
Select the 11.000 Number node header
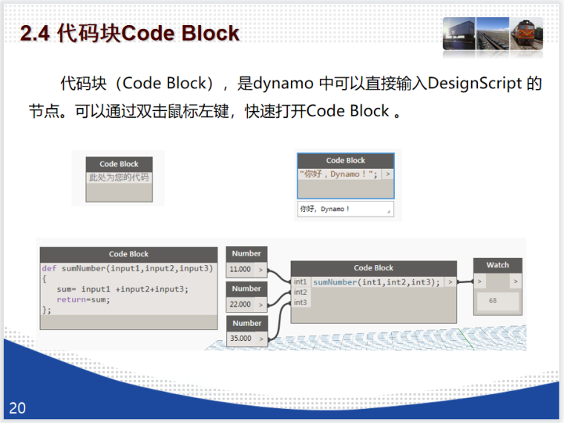pos(246,253)
